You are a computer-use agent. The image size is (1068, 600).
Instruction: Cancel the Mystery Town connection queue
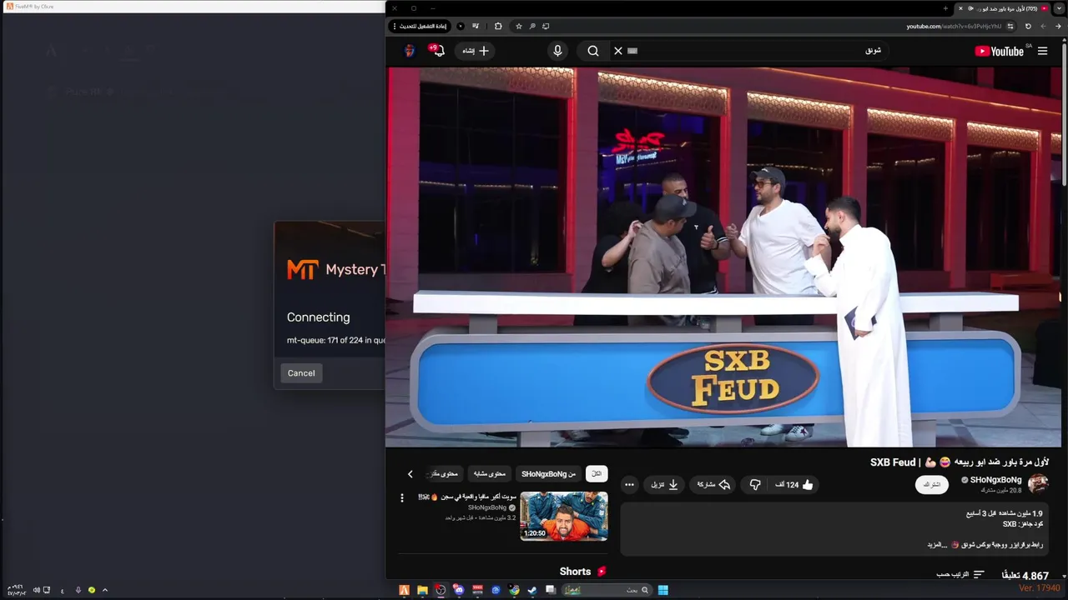coord(301,373)
